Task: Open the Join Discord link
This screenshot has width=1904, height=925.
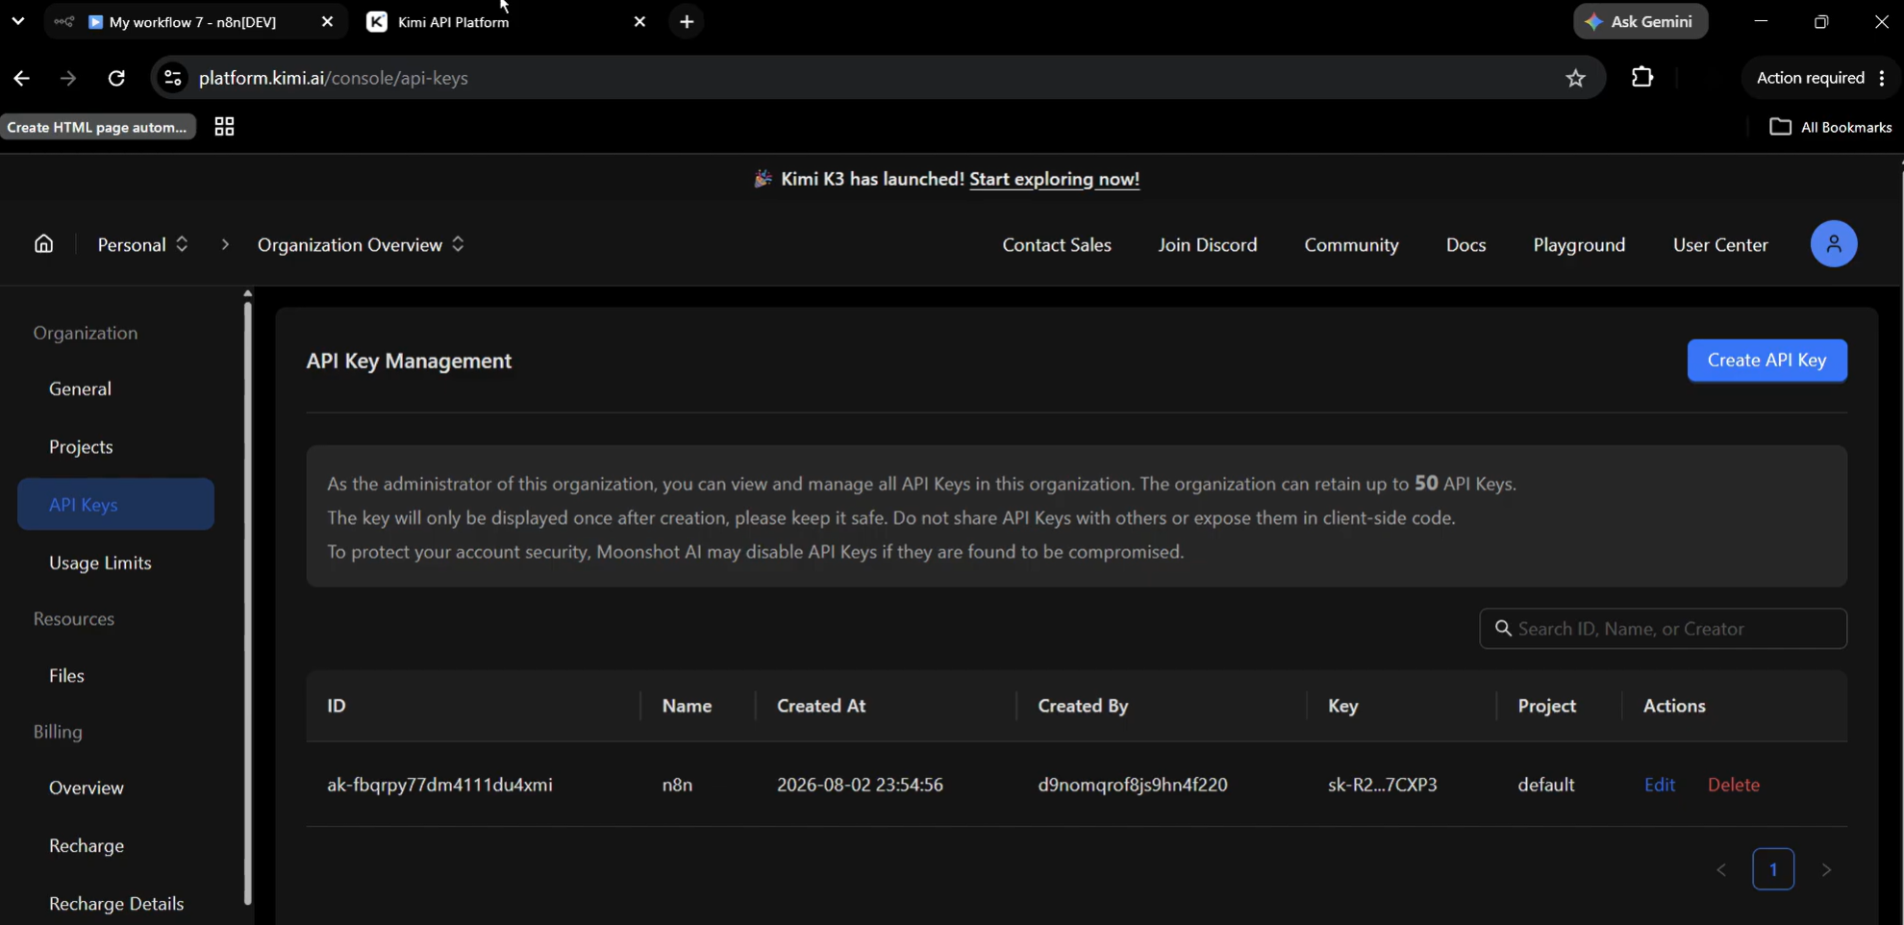Action: [1208, 244]
